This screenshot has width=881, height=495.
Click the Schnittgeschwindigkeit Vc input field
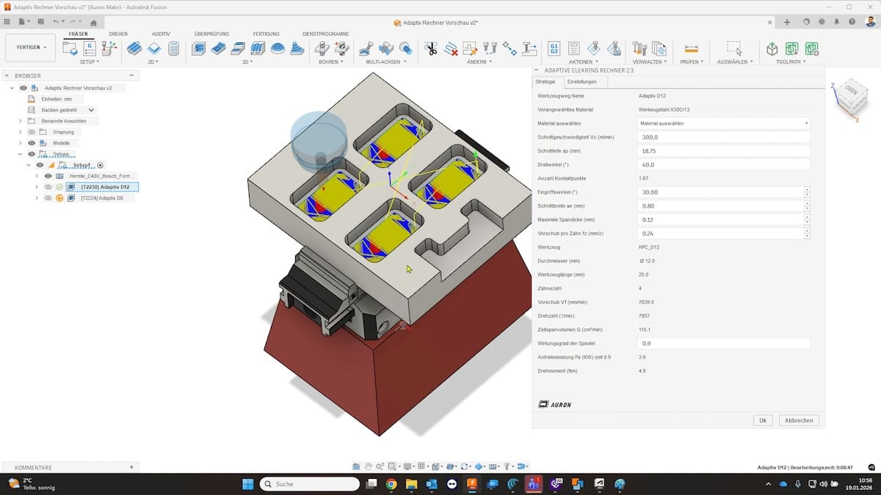tap(723, 136)
